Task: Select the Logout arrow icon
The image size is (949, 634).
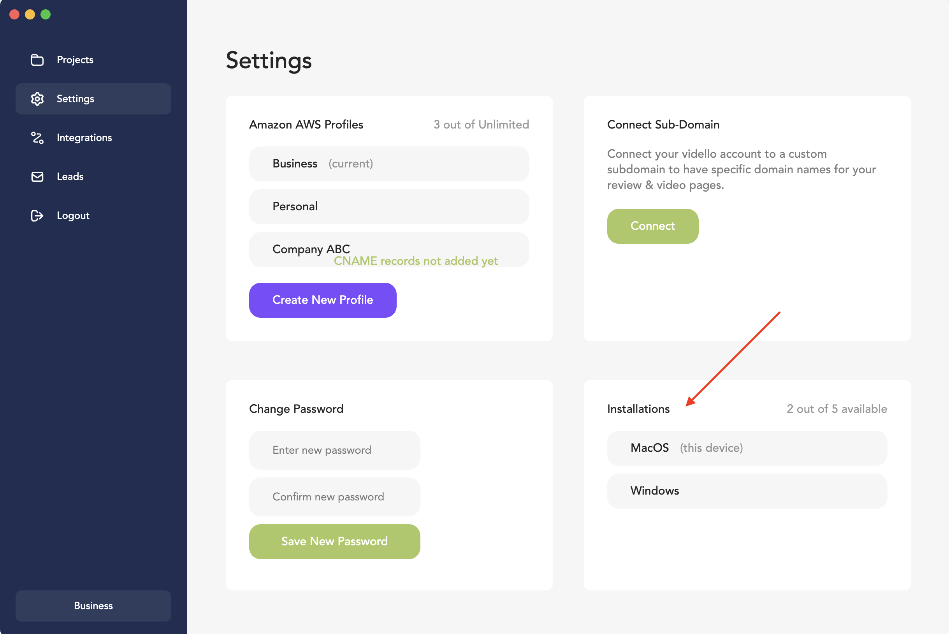Action: pyautogui.click(x=37, y=215)
